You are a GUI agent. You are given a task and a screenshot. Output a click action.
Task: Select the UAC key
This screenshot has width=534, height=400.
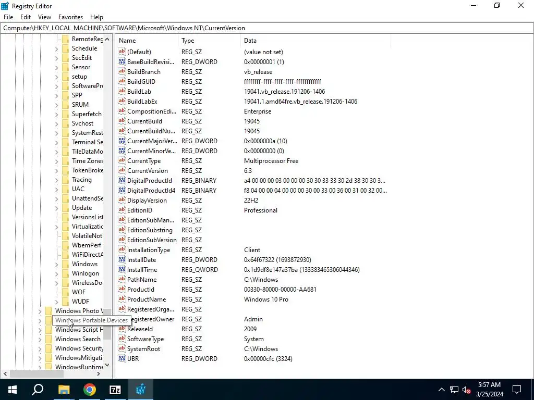click(x=78, y=189)
